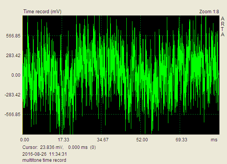Click the 0.00 time axis label
This screenshot has height=164, width=227.
coord(25,140)
